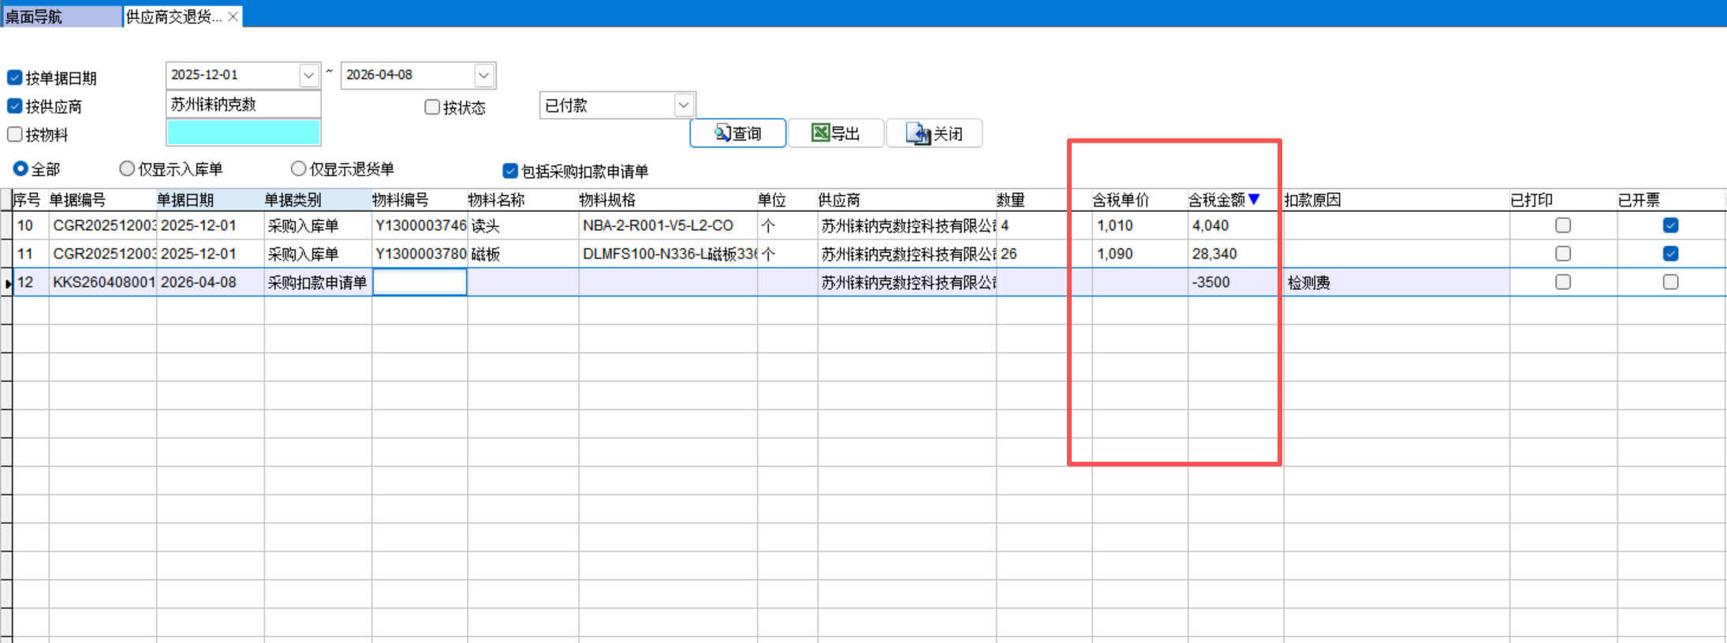Uncheck 包括采购扣款申请单 checkbox
The image size is (1727, 643).
510,171
